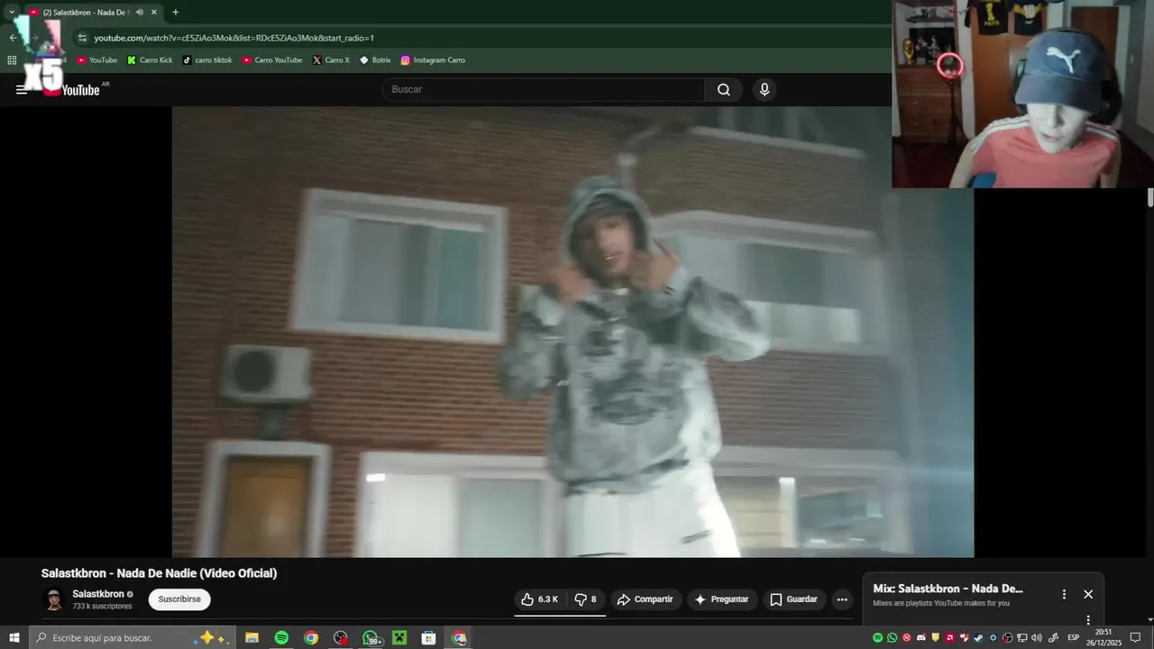Open the Salastkbron channel name link

(98, 594)
